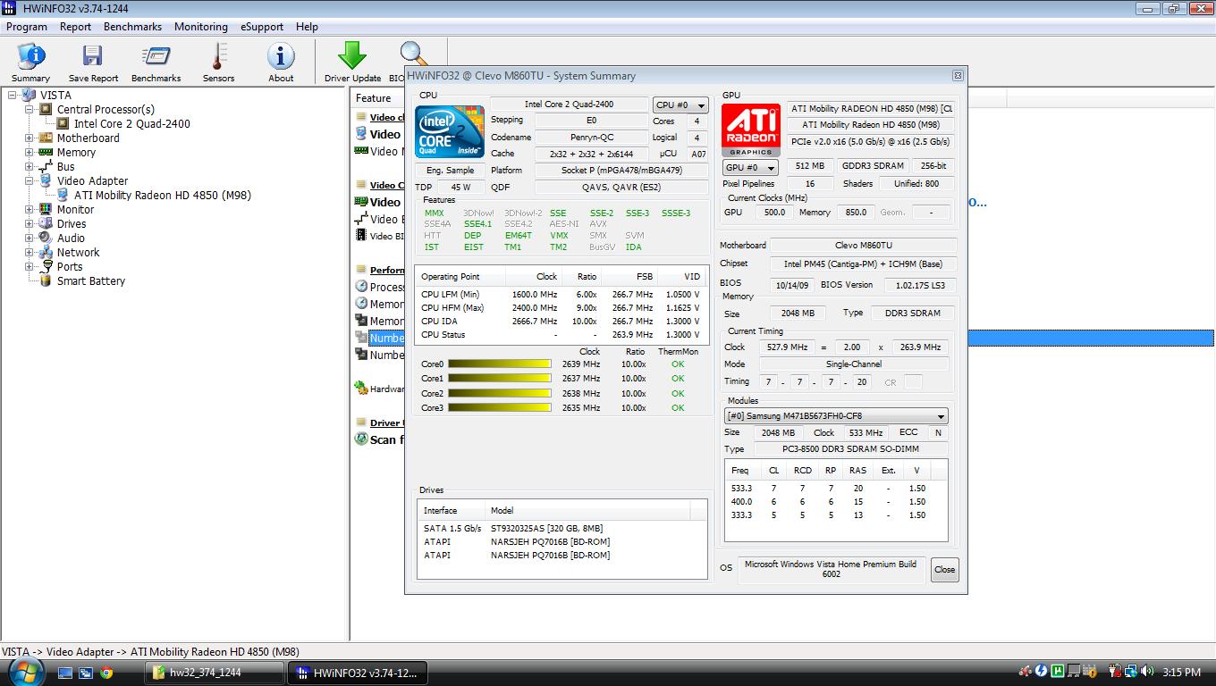Switch to hw32_374_1244 taskbar window
The image size is (1216, 686).
point(215,673)
